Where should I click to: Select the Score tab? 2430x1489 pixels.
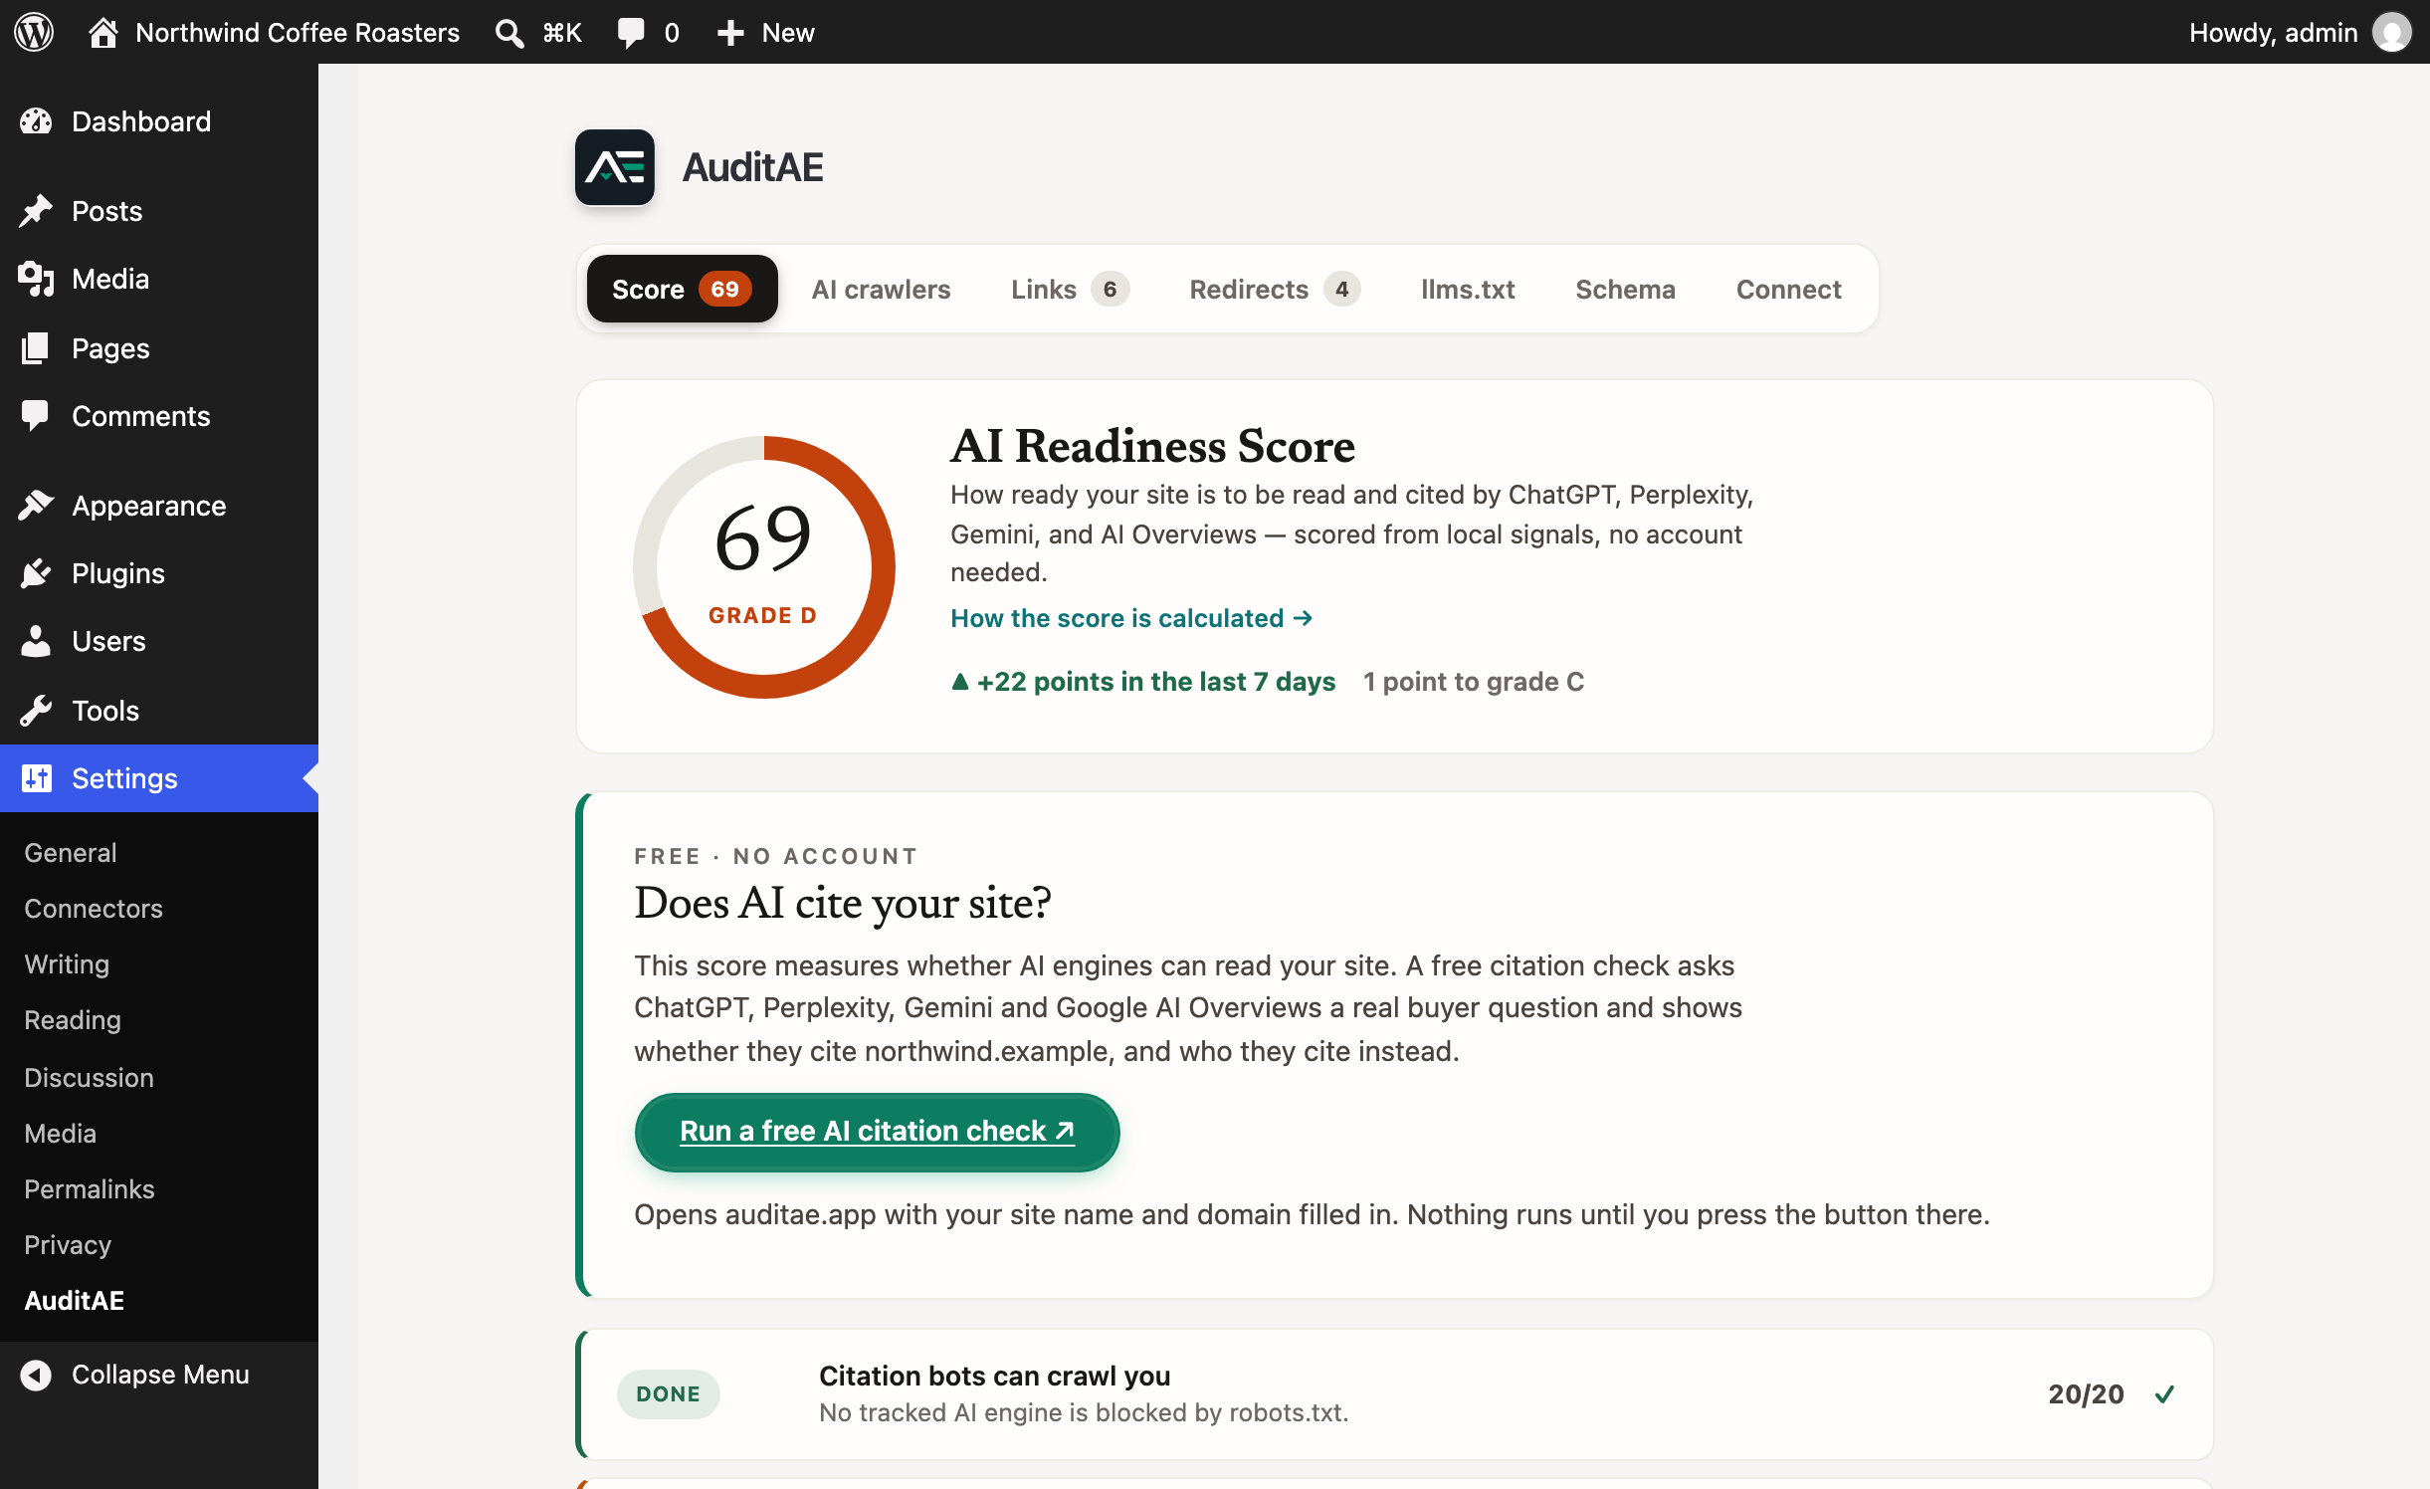682,289
